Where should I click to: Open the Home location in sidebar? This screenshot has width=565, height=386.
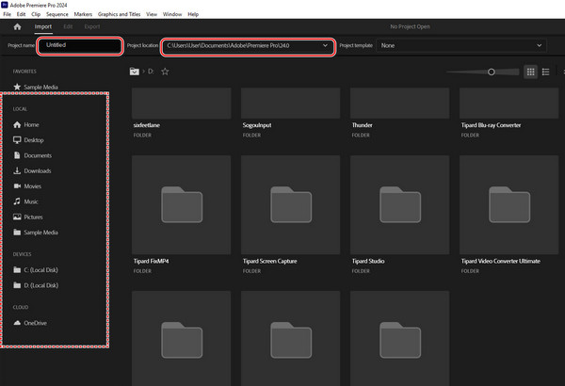[x=26, y=124]
